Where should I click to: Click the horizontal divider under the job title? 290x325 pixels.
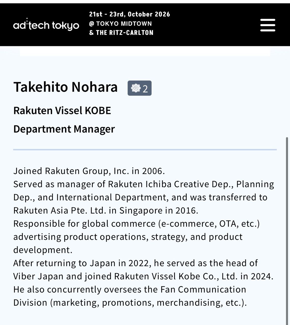pyautogui.click(x=145, y=150)
